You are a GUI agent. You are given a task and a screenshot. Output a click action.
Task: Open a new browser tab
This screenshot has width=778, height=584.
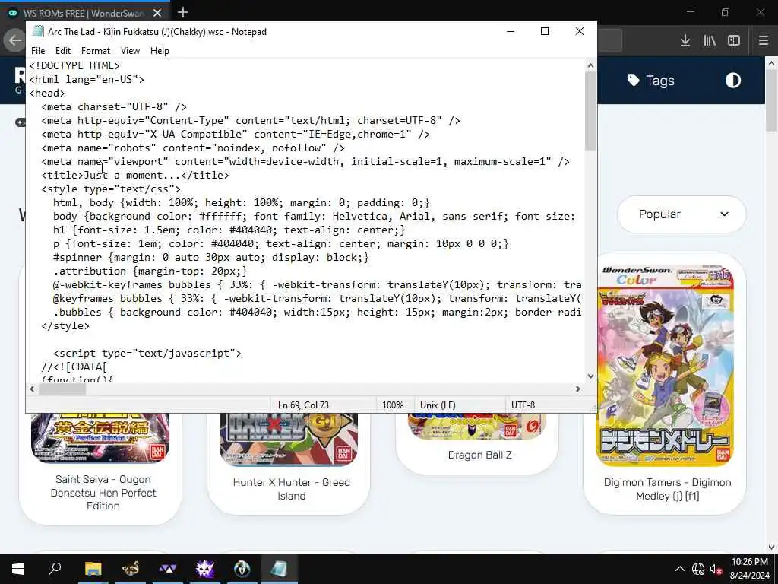click(x=182, y=12)
